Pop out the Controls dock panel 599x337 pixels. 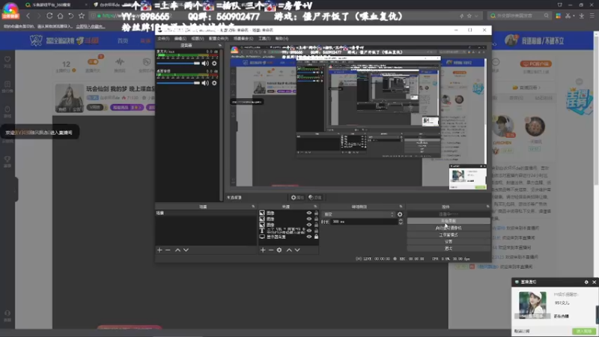[x=488, y=207]
